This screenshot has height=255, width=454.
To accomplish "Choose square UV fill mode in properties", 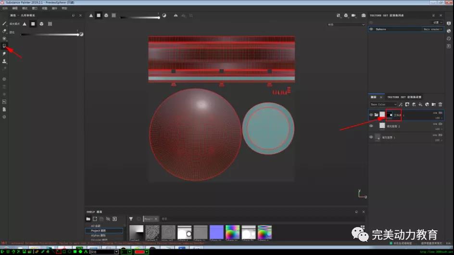I will click(33, 24).
